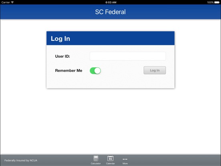Screen dimensions: 221x166
Task: Click the gray Log In button
Action: coord(155,70)
